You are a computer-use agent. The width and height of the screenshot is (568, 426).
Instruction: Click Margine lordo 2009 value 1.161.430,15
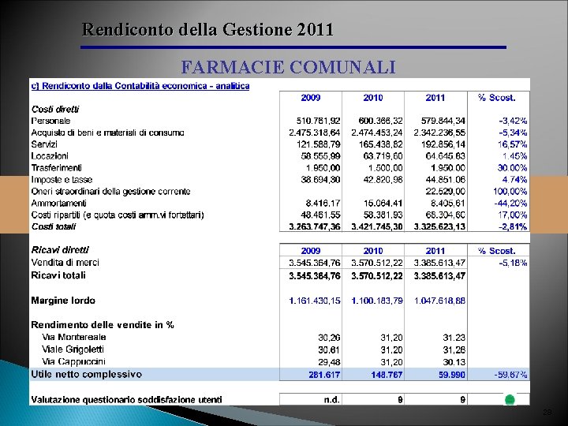click(315, 301)
